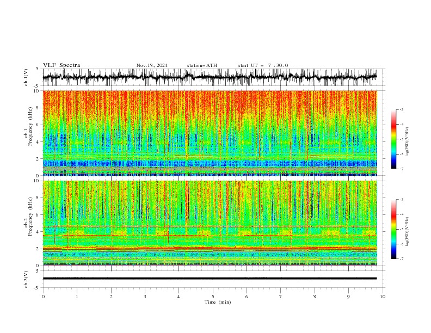Click time-axis tick label '2'

[111, 297]
